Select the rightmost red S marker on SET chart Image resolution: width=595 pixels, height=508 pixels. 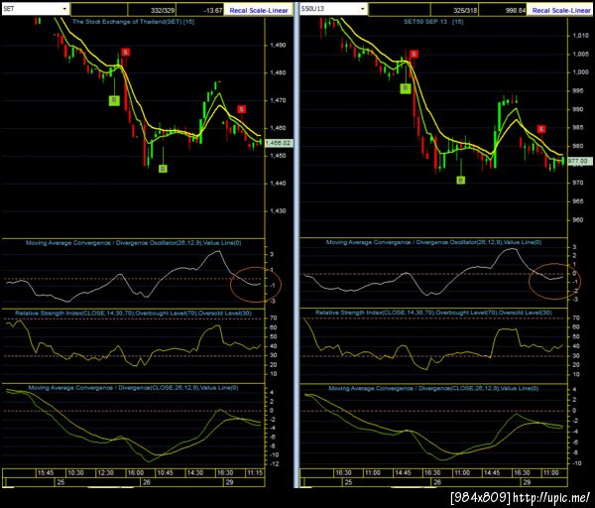[x=241, y=109]
